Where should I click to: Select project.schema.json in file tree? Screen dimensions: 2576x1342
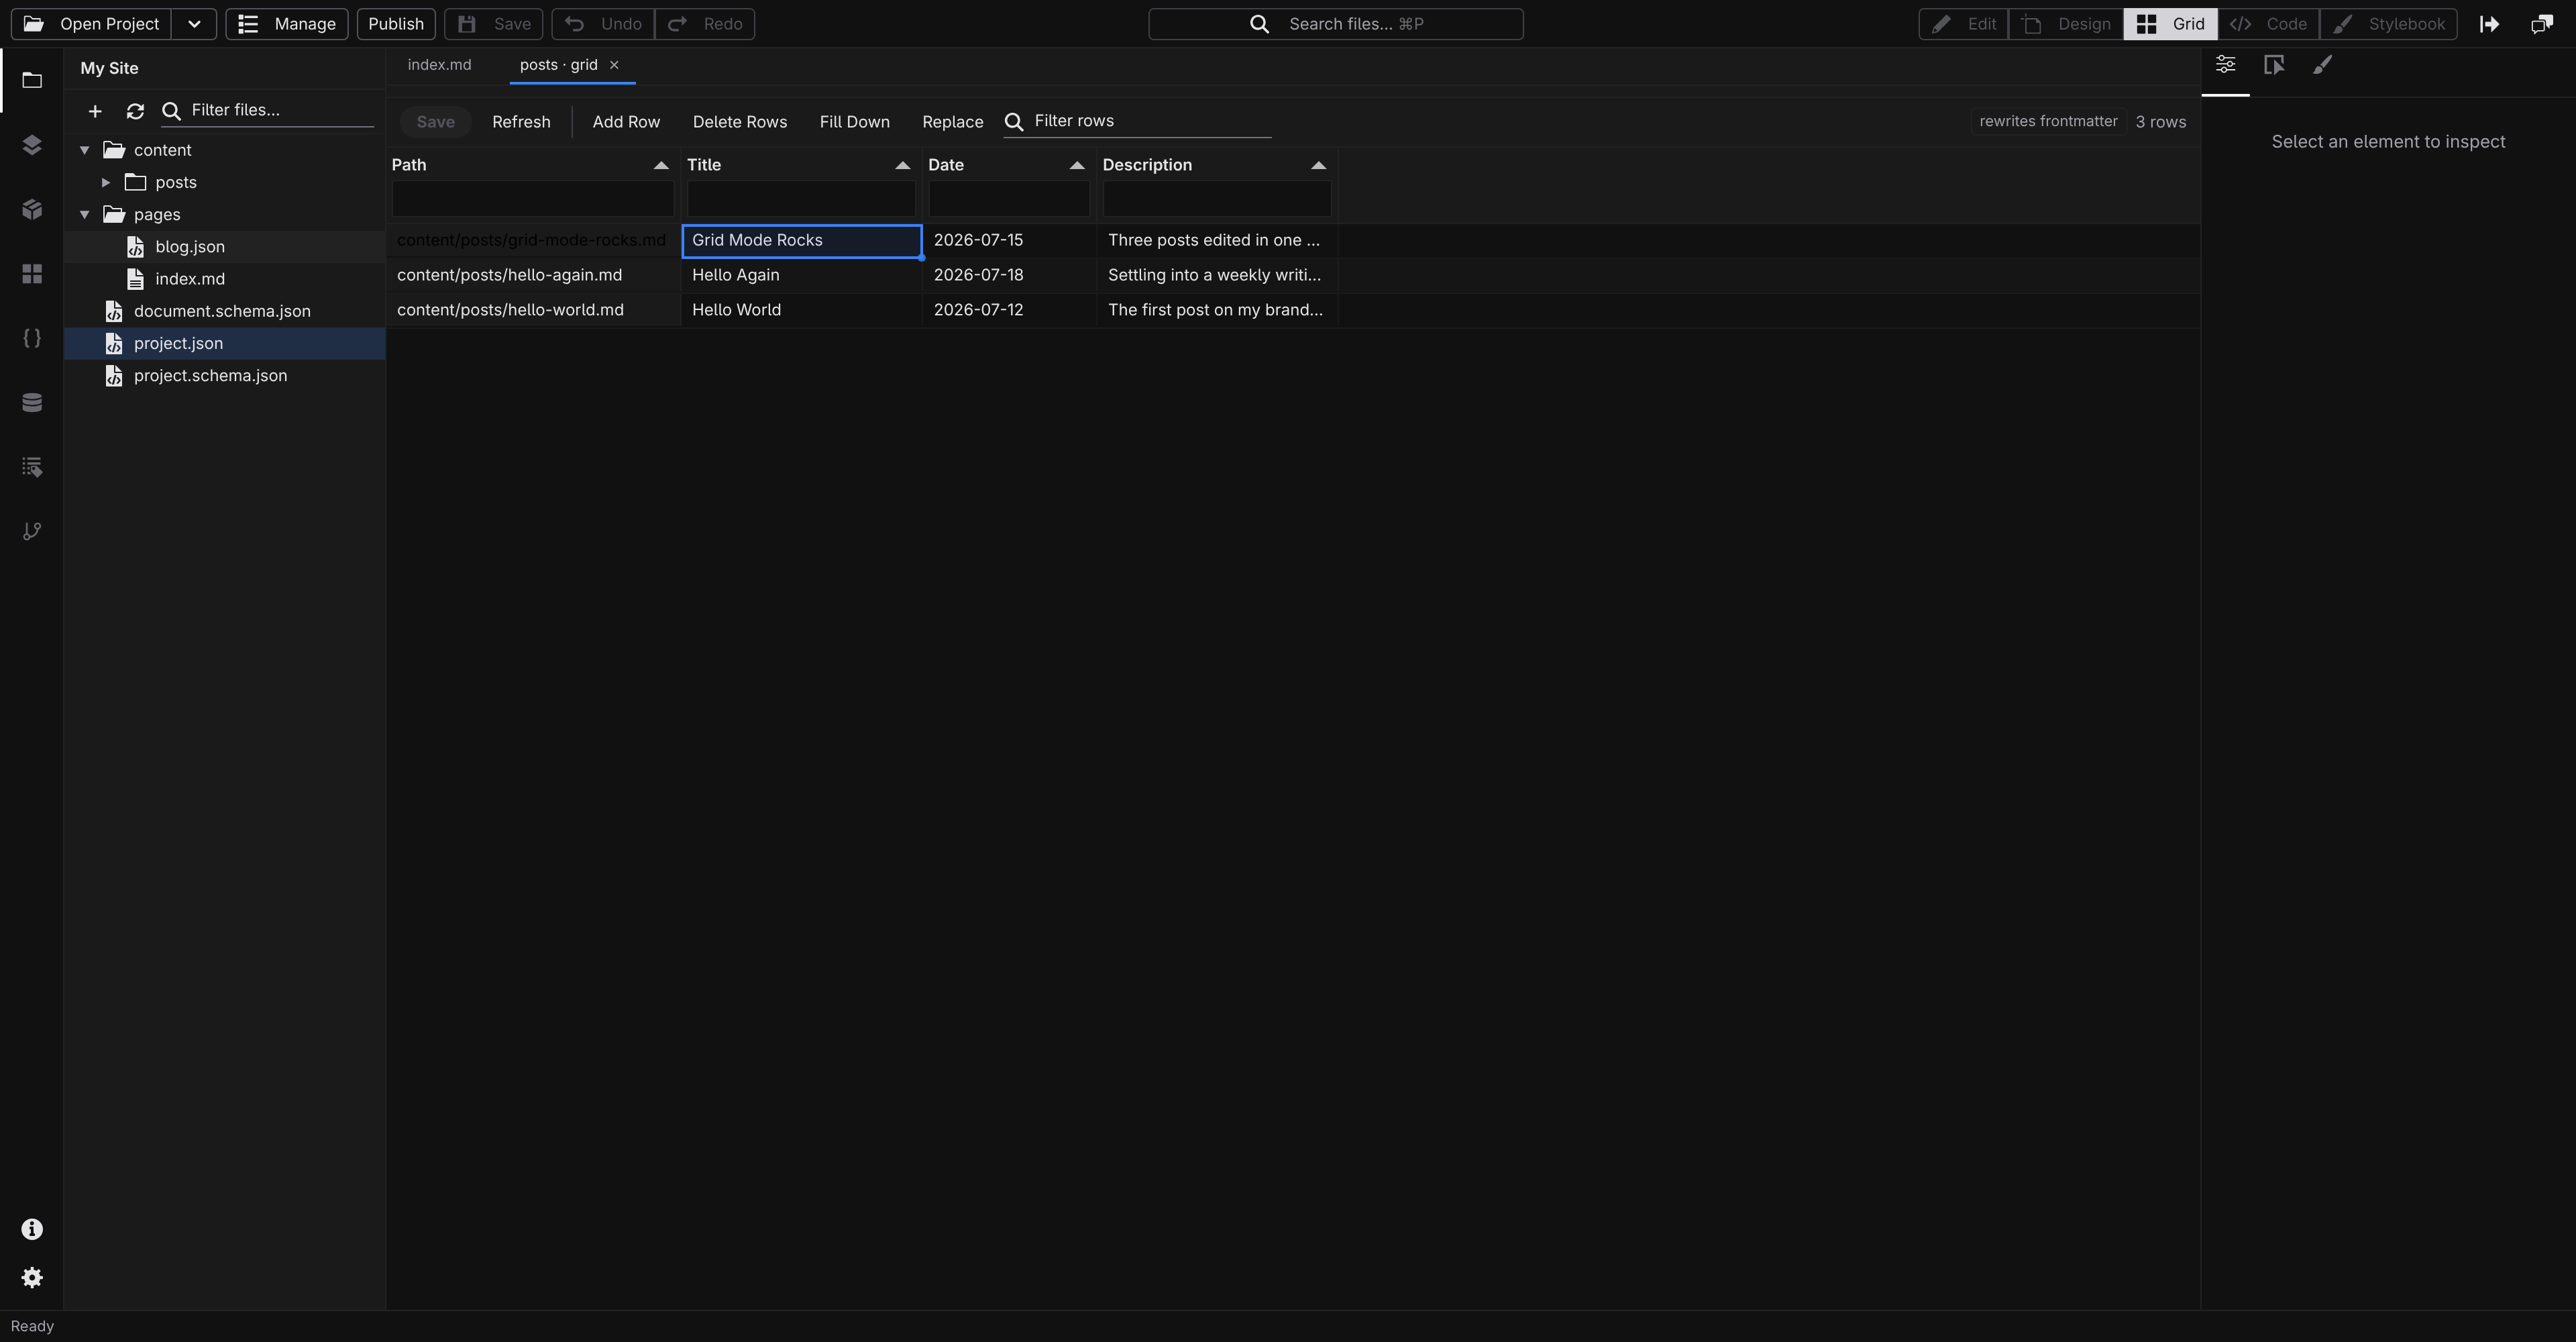225,376
